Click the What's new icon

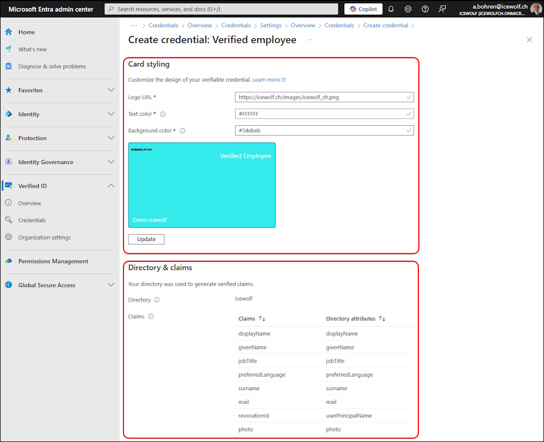pos(9,49)
